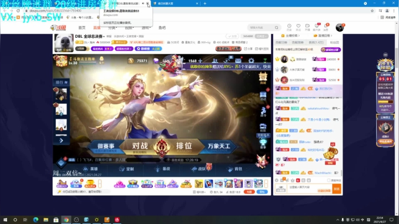The image size is (399, 224).
Task: Click the streamer's dog avatar thumbnail
Action: pyautogui.click(x=64, y=43)
